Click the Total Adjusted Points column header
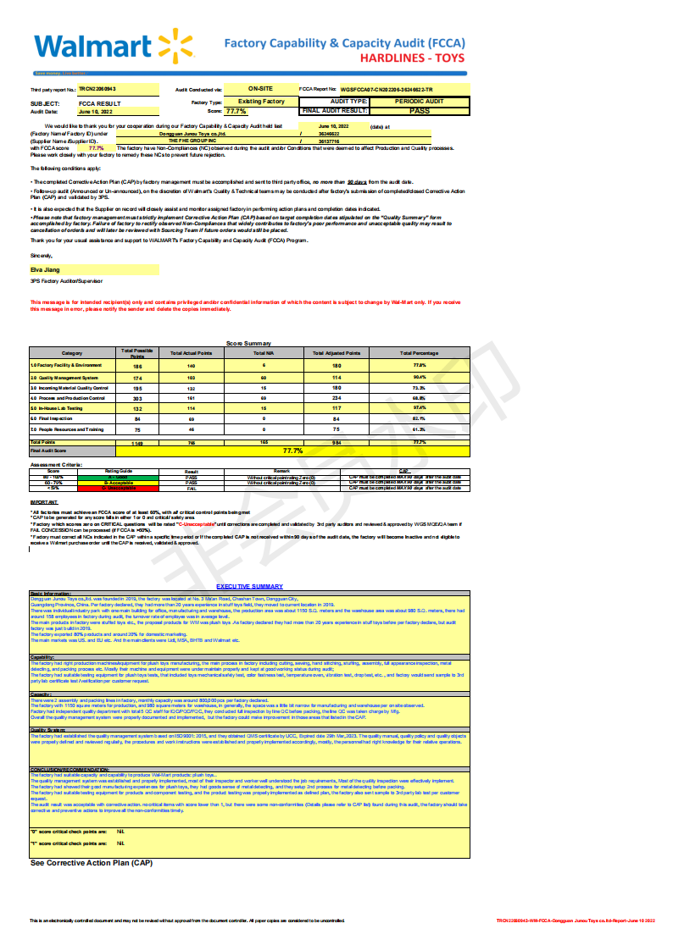The height and width of the screenshot is (951, 673). (336, 353)
